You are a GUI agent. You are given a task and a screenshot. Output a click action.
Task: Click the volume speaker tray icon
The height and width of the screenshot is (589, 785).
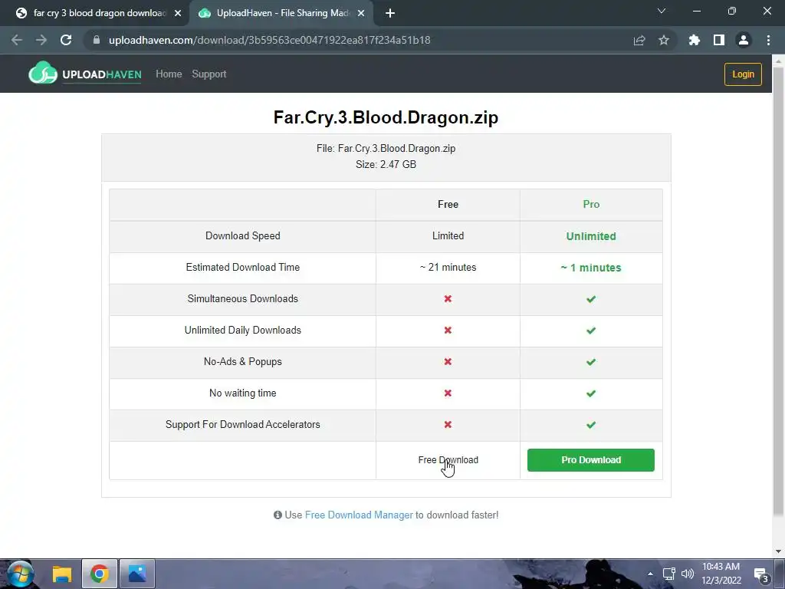688,574
